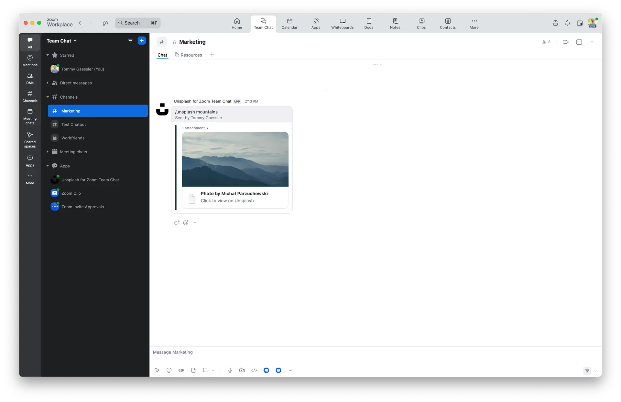
Task: Click the audio message microphone icon
Action: click(230, 370)
